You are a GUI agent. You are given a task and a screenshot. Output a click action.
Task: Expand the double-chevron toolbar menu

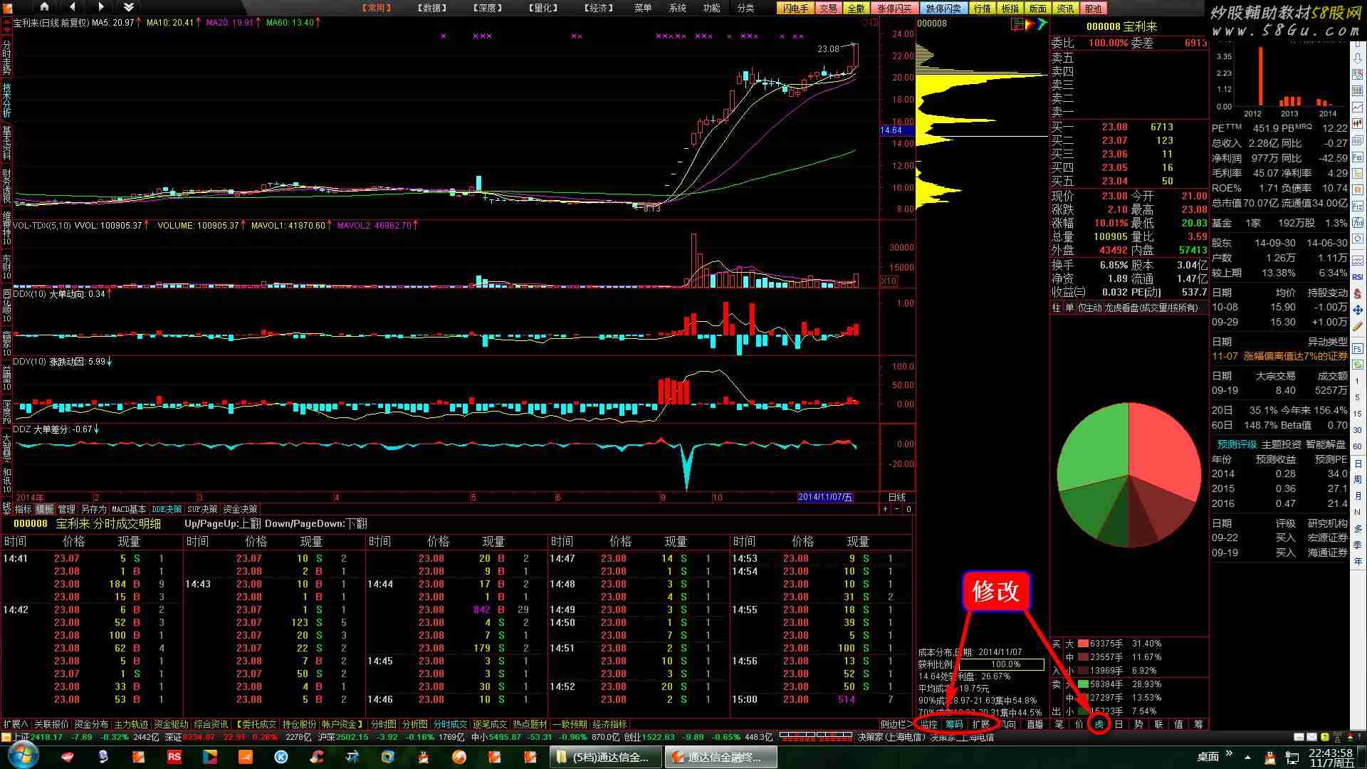click(128, 7)
